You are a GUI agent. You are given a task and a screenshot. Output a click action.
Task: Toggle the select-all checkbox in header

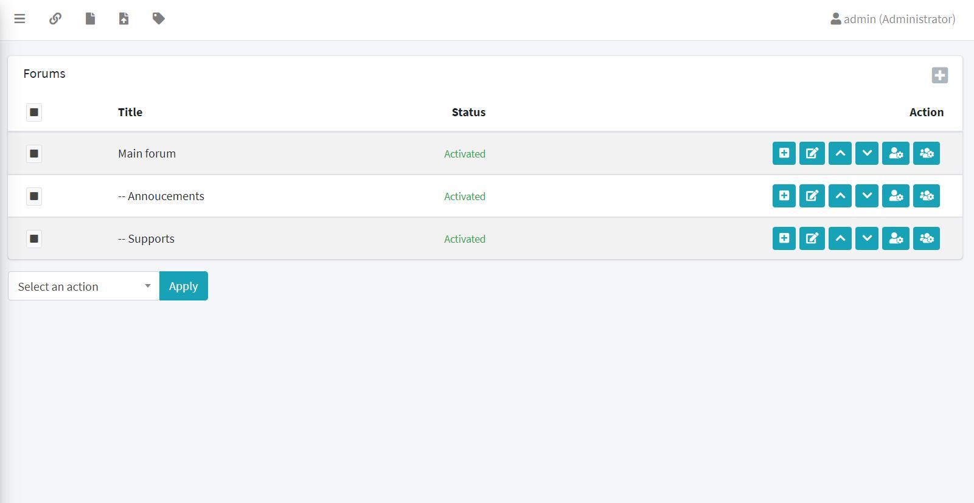click(34, 113)
